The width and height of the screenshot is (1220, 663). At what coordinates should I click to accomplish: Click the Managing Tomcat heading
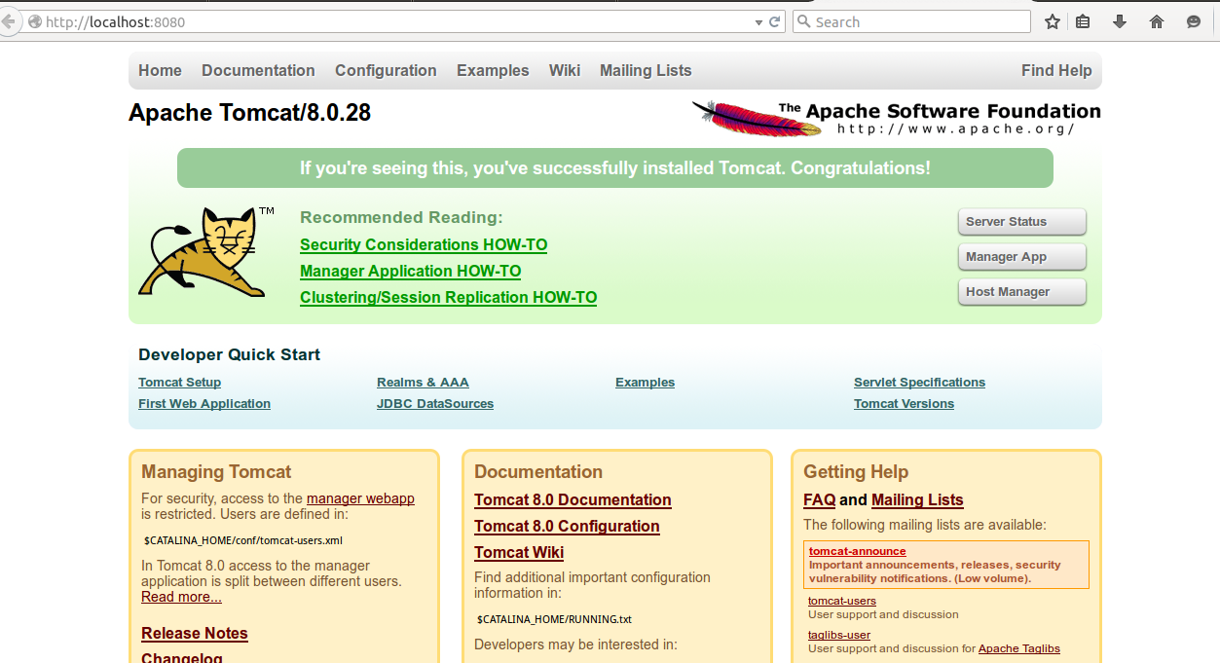[216, 472]
